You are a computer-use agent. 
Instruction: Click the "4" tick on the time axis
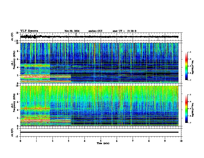(85, 141)
